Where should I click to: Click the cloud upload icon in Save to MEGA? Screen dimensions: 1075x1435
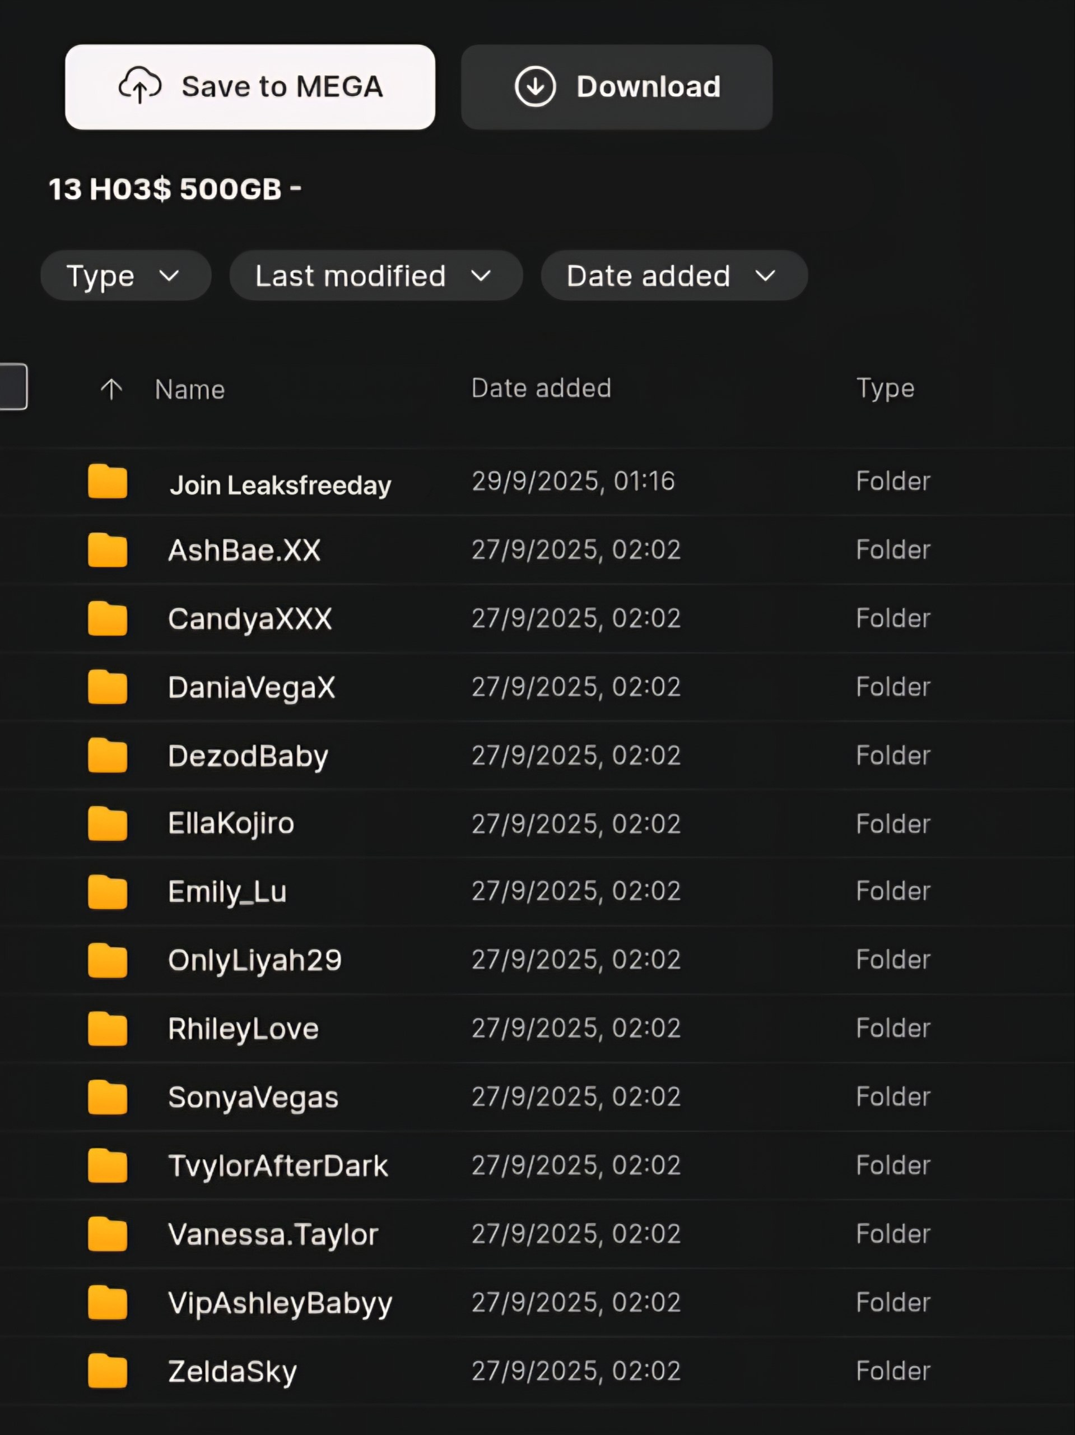[x=139, y=86]
